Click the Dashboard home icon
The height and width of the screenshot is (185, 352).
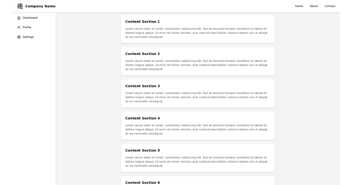click(x=19, y=18)
